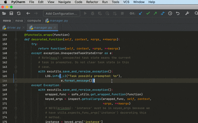Viewport: 198px width, 123px height.
Task: Open the project folder icon in toolbar
Action: [4, 14]
